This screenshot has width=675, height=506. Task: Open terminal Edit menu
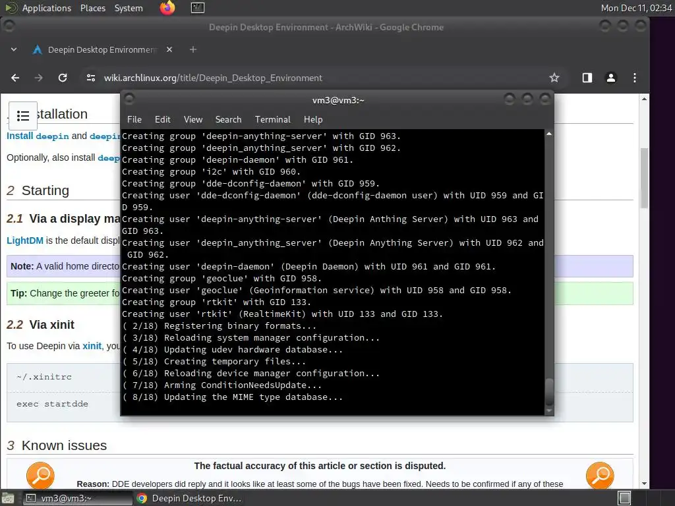[162, 120]
